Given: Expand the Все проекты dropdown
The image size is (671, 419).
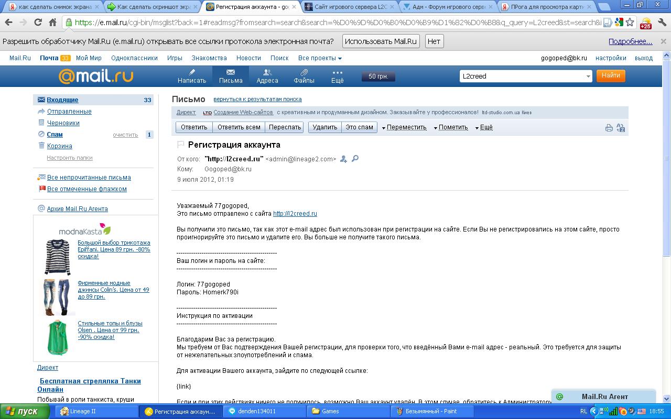Looking at the screenshot, I should tap(320, 58).
